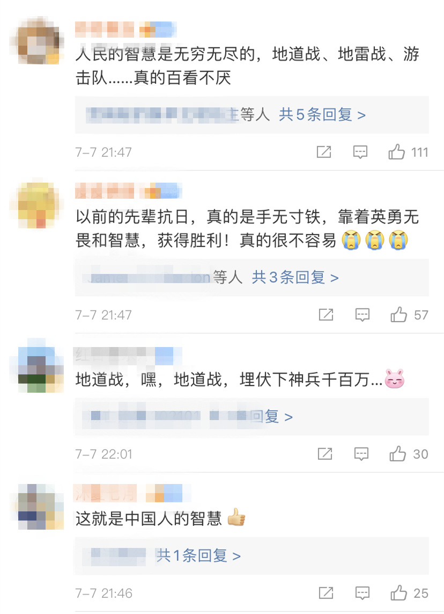
Task: Share the 中国人的智慧 comment with repost icon
Action: (326, 593)
